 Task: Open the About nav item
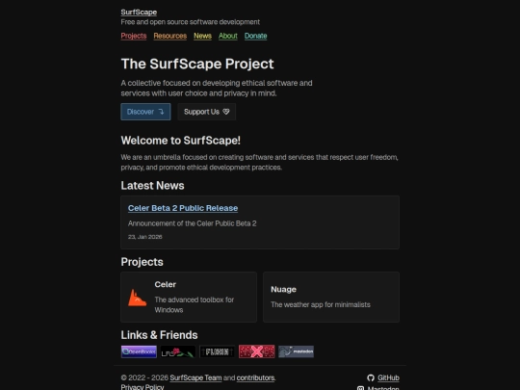click(228, 36)
